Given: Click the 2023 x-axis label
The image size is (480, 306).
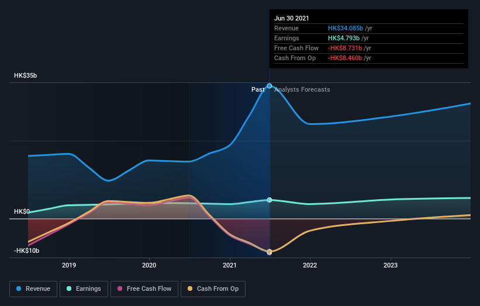Looking at the screenshot, I should tap(391, 265).
